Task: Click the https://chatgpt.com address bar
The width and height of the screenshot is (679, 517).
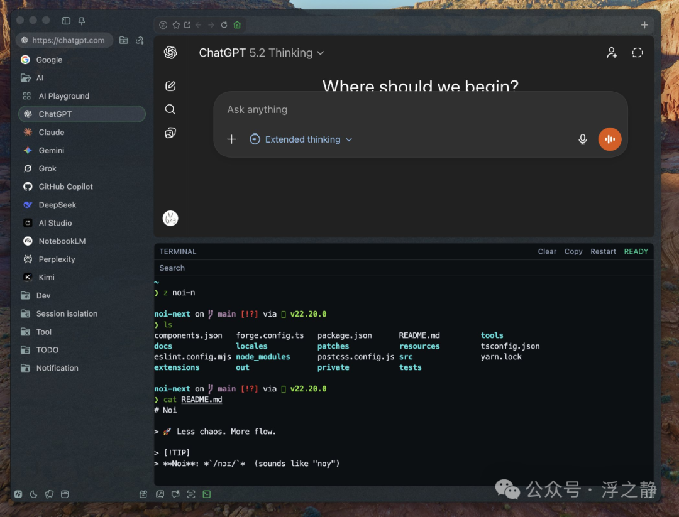Action: (65, 40)
